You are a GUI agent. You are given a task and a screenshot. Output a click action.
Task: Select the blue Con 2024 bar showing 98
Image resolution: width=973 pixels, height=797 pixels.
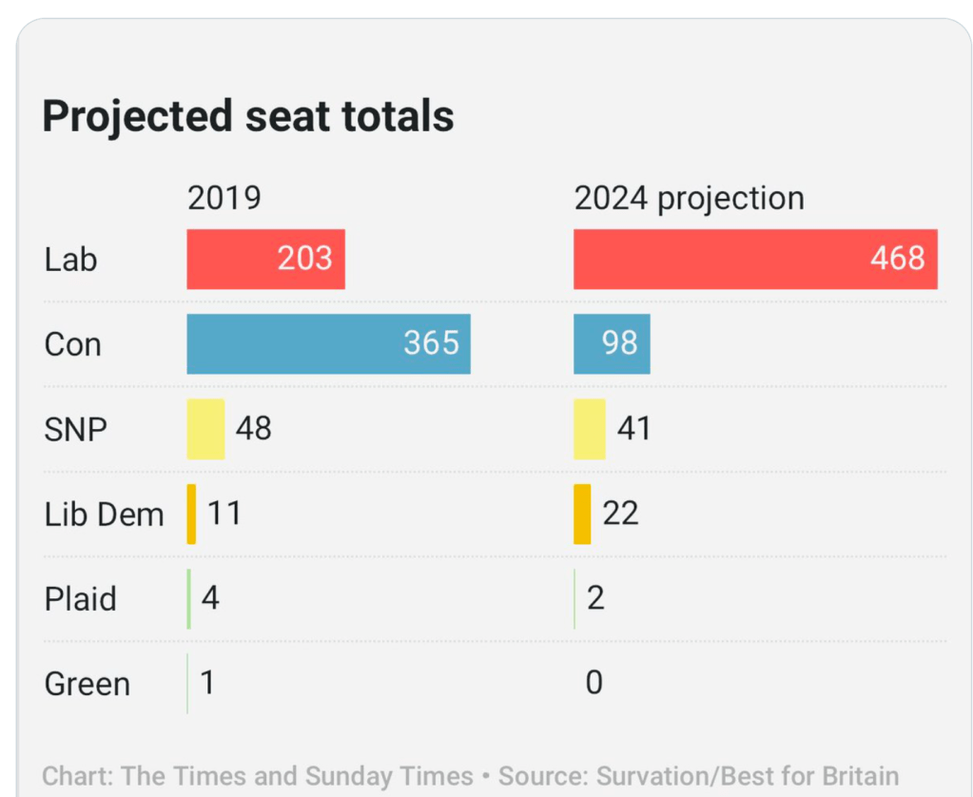pyautogui.click(x=612, y=343)
